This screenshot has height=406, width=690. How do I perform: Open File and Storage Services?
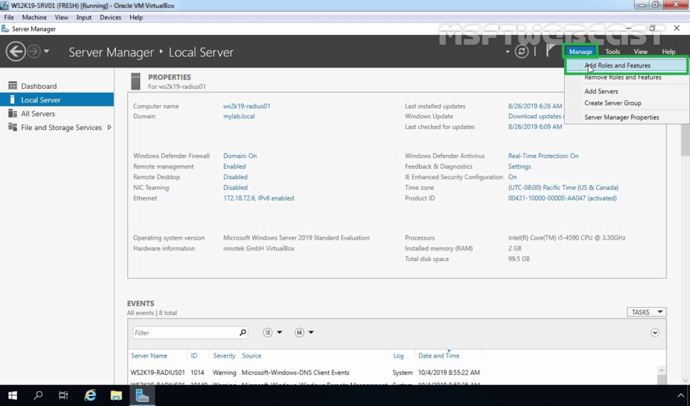pos(61,127)
